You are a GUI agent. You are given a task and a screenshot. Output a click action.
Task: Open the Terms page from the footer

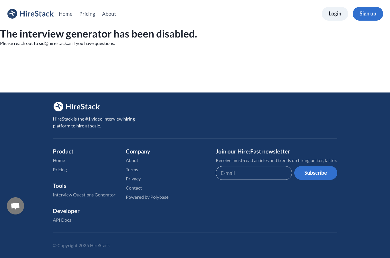[x=132, y=169]
